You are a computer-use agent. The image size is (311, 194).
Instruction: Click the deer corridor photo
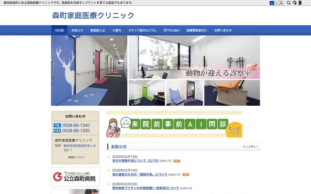pyautogui.click(x=89, y=70)
